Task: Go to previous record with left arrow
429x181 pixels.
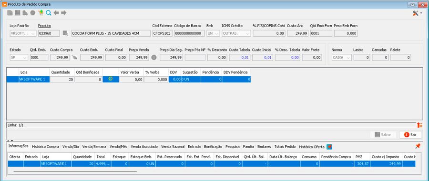Action: [56, 13]
